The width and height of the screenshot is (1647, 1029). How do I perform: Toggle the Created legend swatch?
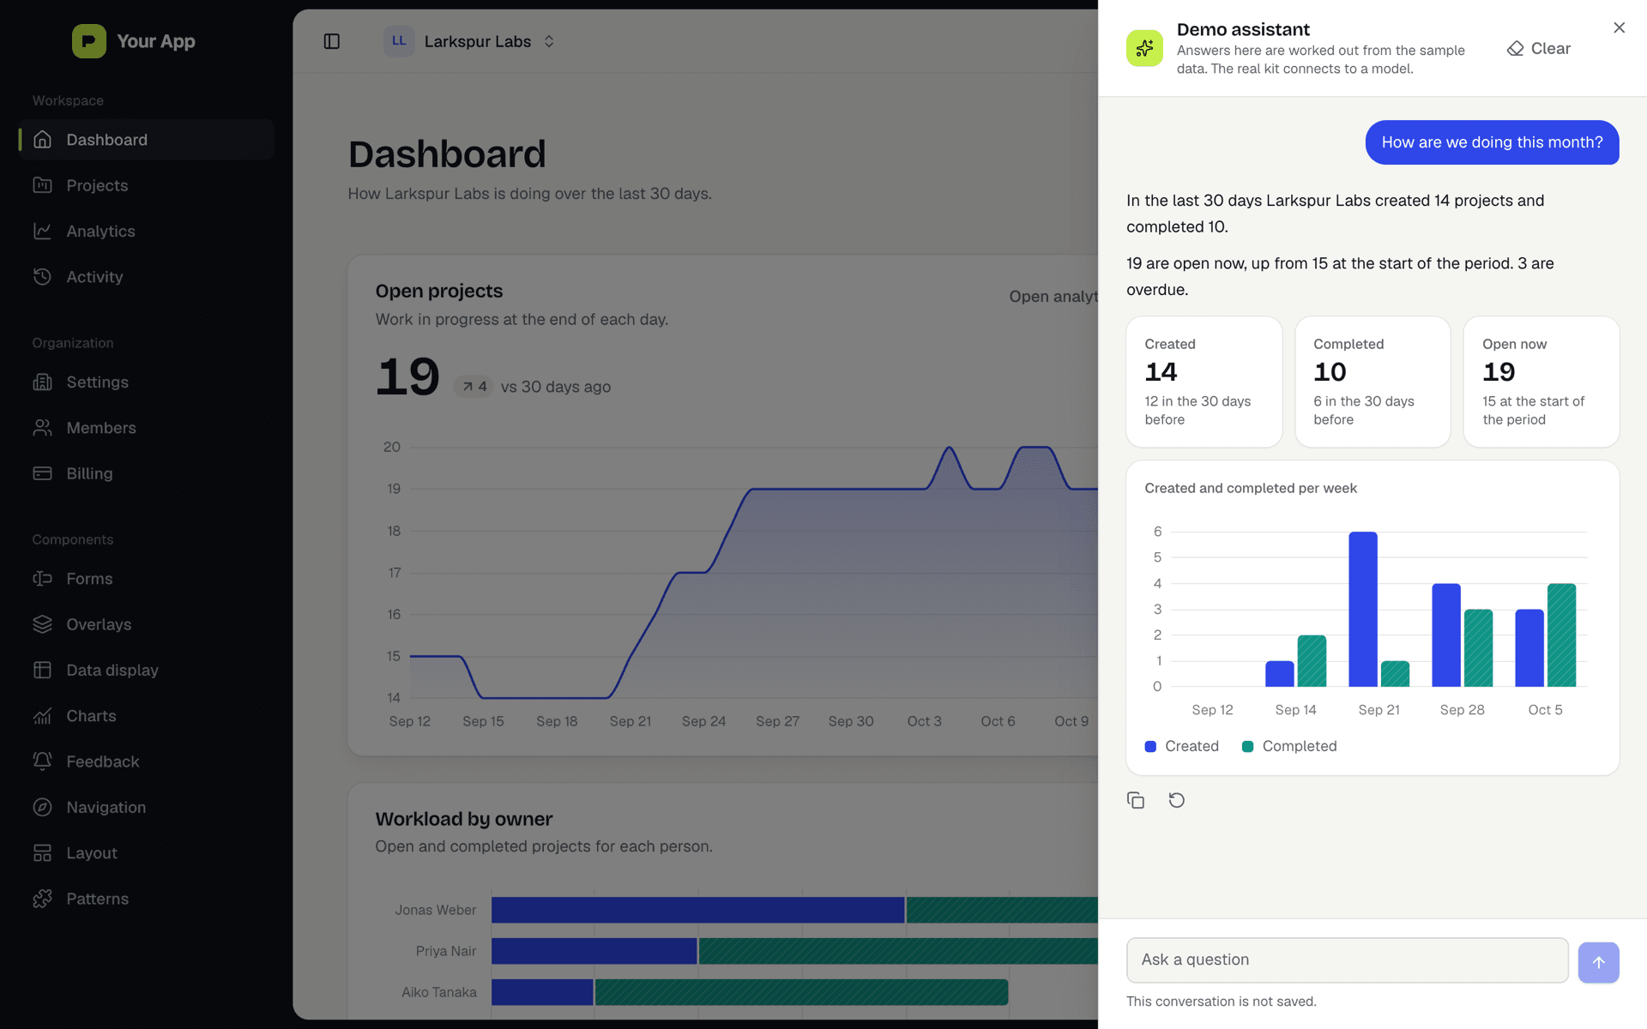pos(1150,746)
